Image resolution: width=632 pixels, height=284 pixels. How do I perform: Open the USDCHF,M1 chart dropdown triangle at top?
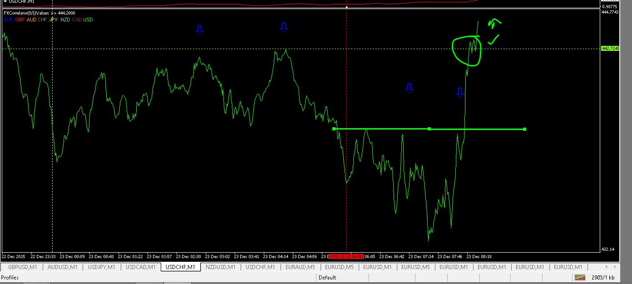click(x=5, y=1)
